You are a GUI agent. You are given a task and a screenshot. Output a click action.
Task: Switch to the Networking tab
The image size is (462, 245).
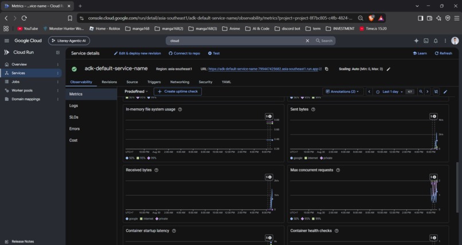coord(180,82)
